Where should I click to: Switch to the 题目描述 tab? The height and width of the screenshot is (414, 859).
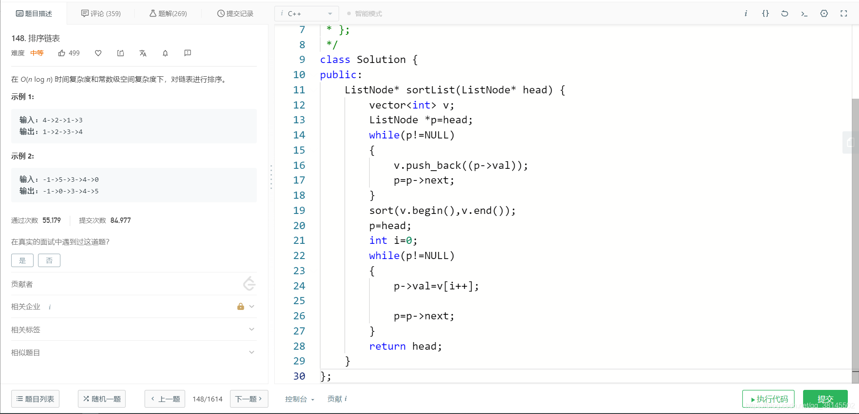point(34,13)
